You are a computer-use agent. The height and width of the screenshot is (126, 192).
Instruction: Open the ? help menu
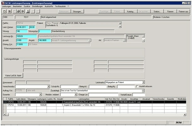[68, 6]
